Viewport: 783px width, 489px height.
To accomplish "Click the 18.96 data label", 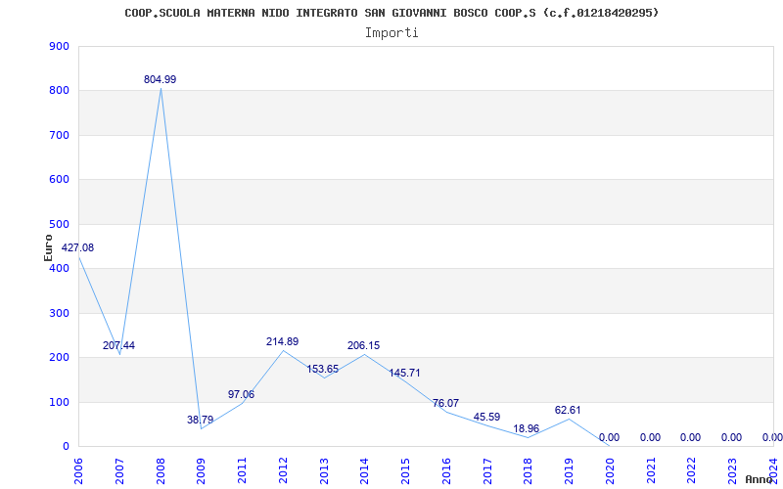I will tap(527, 428).
